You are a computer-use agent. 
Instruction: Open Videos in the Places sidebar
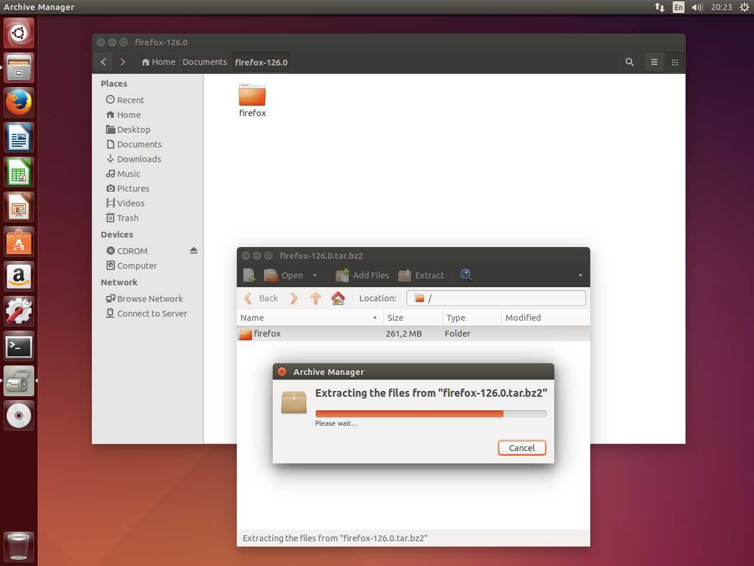(131, 203)
